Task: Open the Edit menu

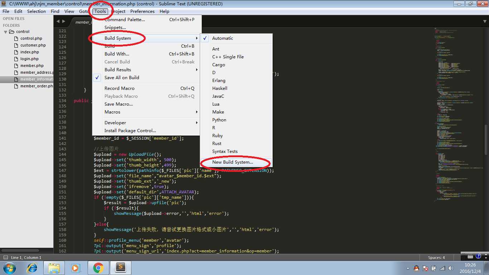Action: (x=18, y=11)
